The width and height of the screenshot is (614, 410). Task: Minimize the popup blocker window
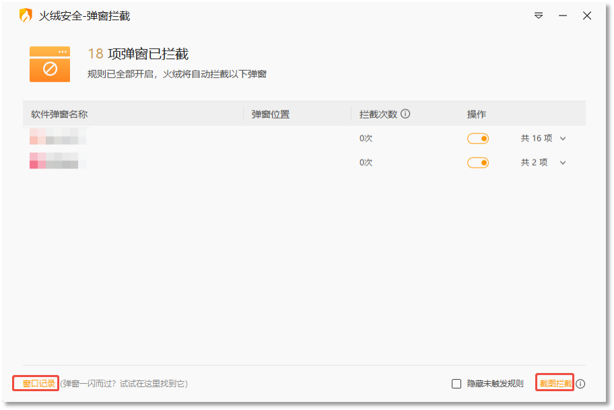563,15
